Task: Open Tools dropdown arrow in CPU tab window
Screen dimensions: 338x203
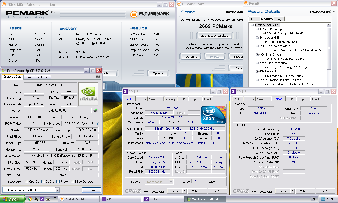Action: [184, 191]
